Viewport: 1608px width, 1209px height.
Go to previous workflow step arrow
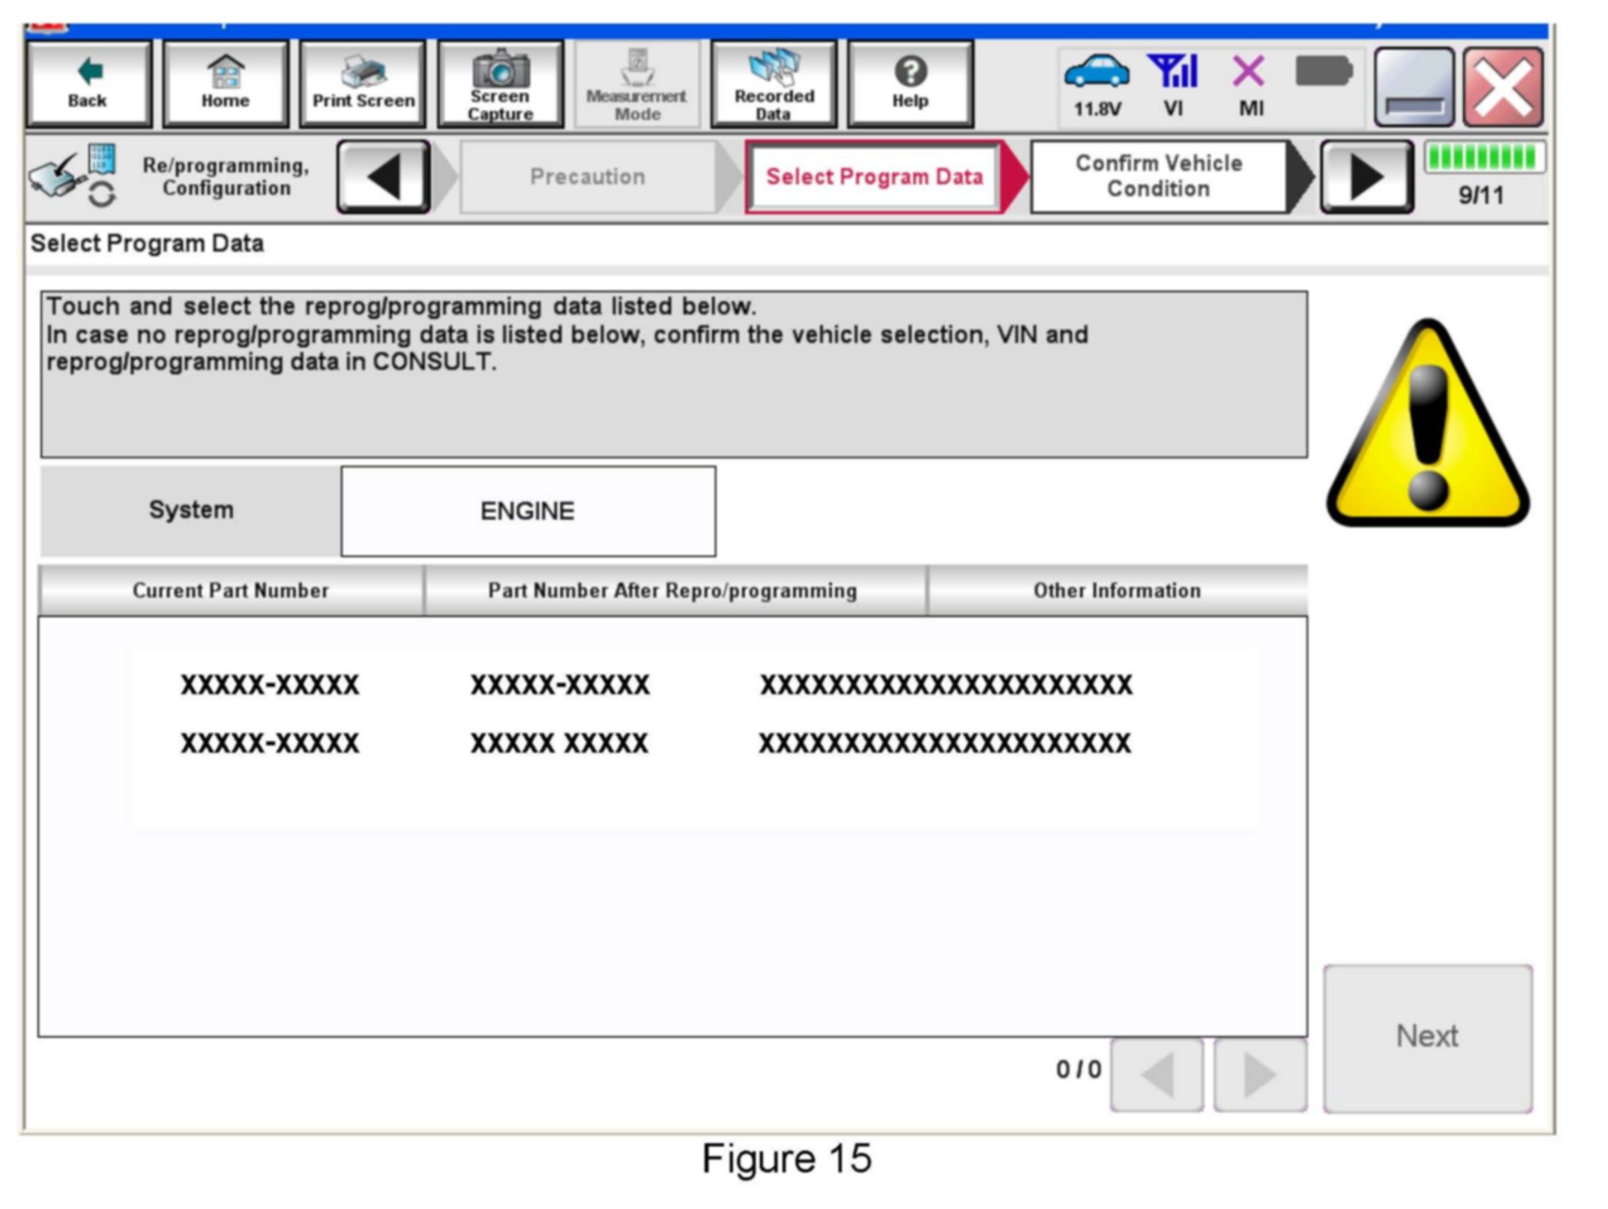point(383,177)
